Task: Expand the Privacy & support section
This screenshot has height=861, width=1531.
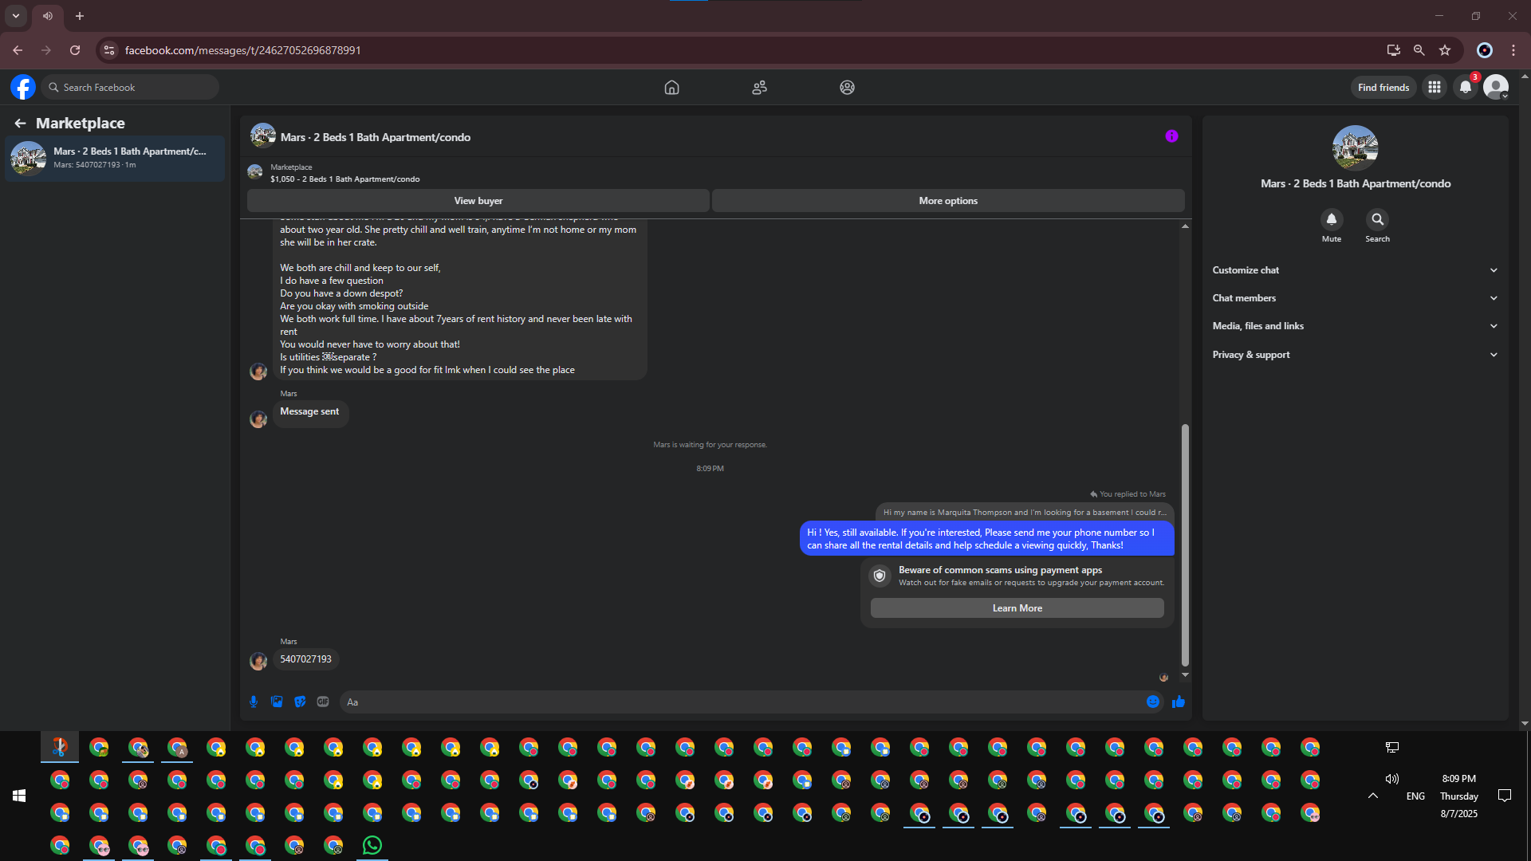Action: (x=1355, y=355)
